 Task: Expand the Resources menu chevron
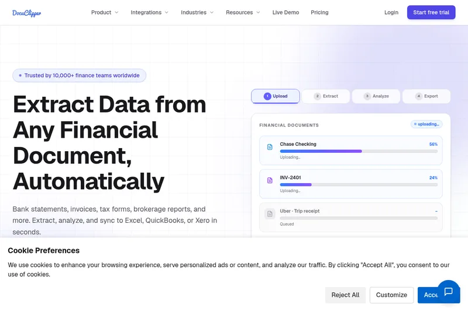258,12
